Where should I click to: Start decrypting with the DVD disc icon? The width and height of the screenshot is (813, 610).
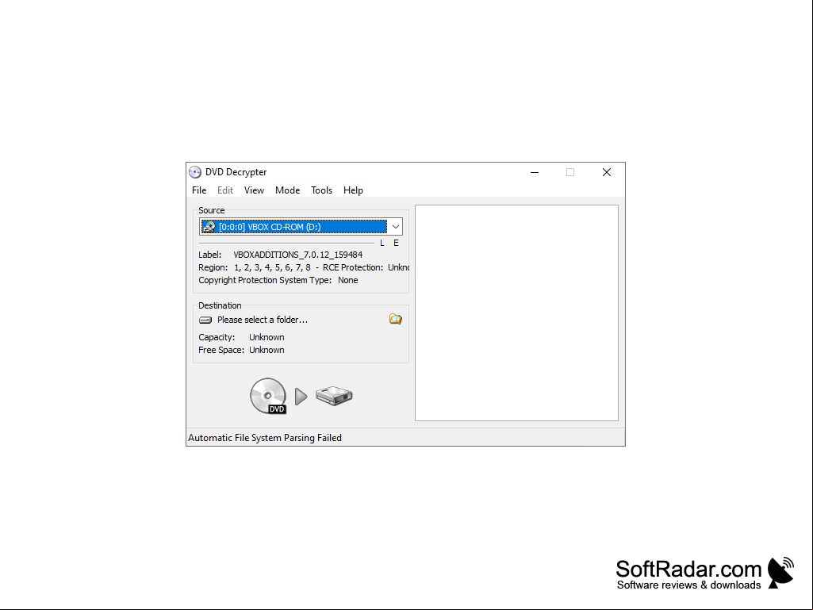tap(268, 396)
